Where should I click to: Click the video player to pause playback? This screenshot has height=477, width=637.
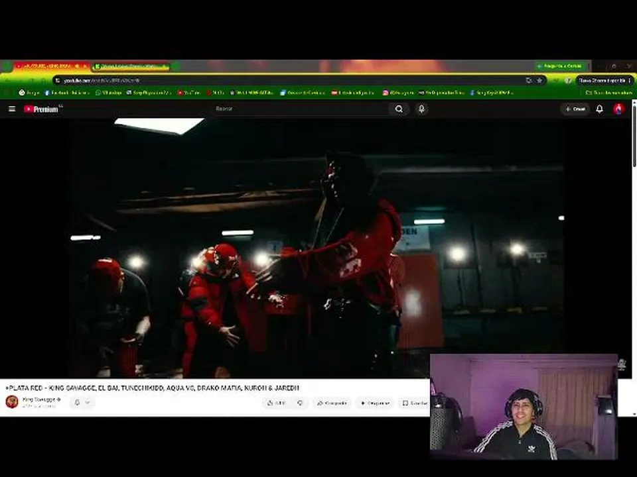(316, 248)
